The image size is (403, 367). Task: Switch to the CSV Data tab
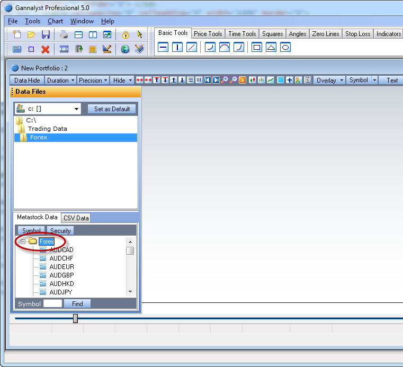coord(76,218)
